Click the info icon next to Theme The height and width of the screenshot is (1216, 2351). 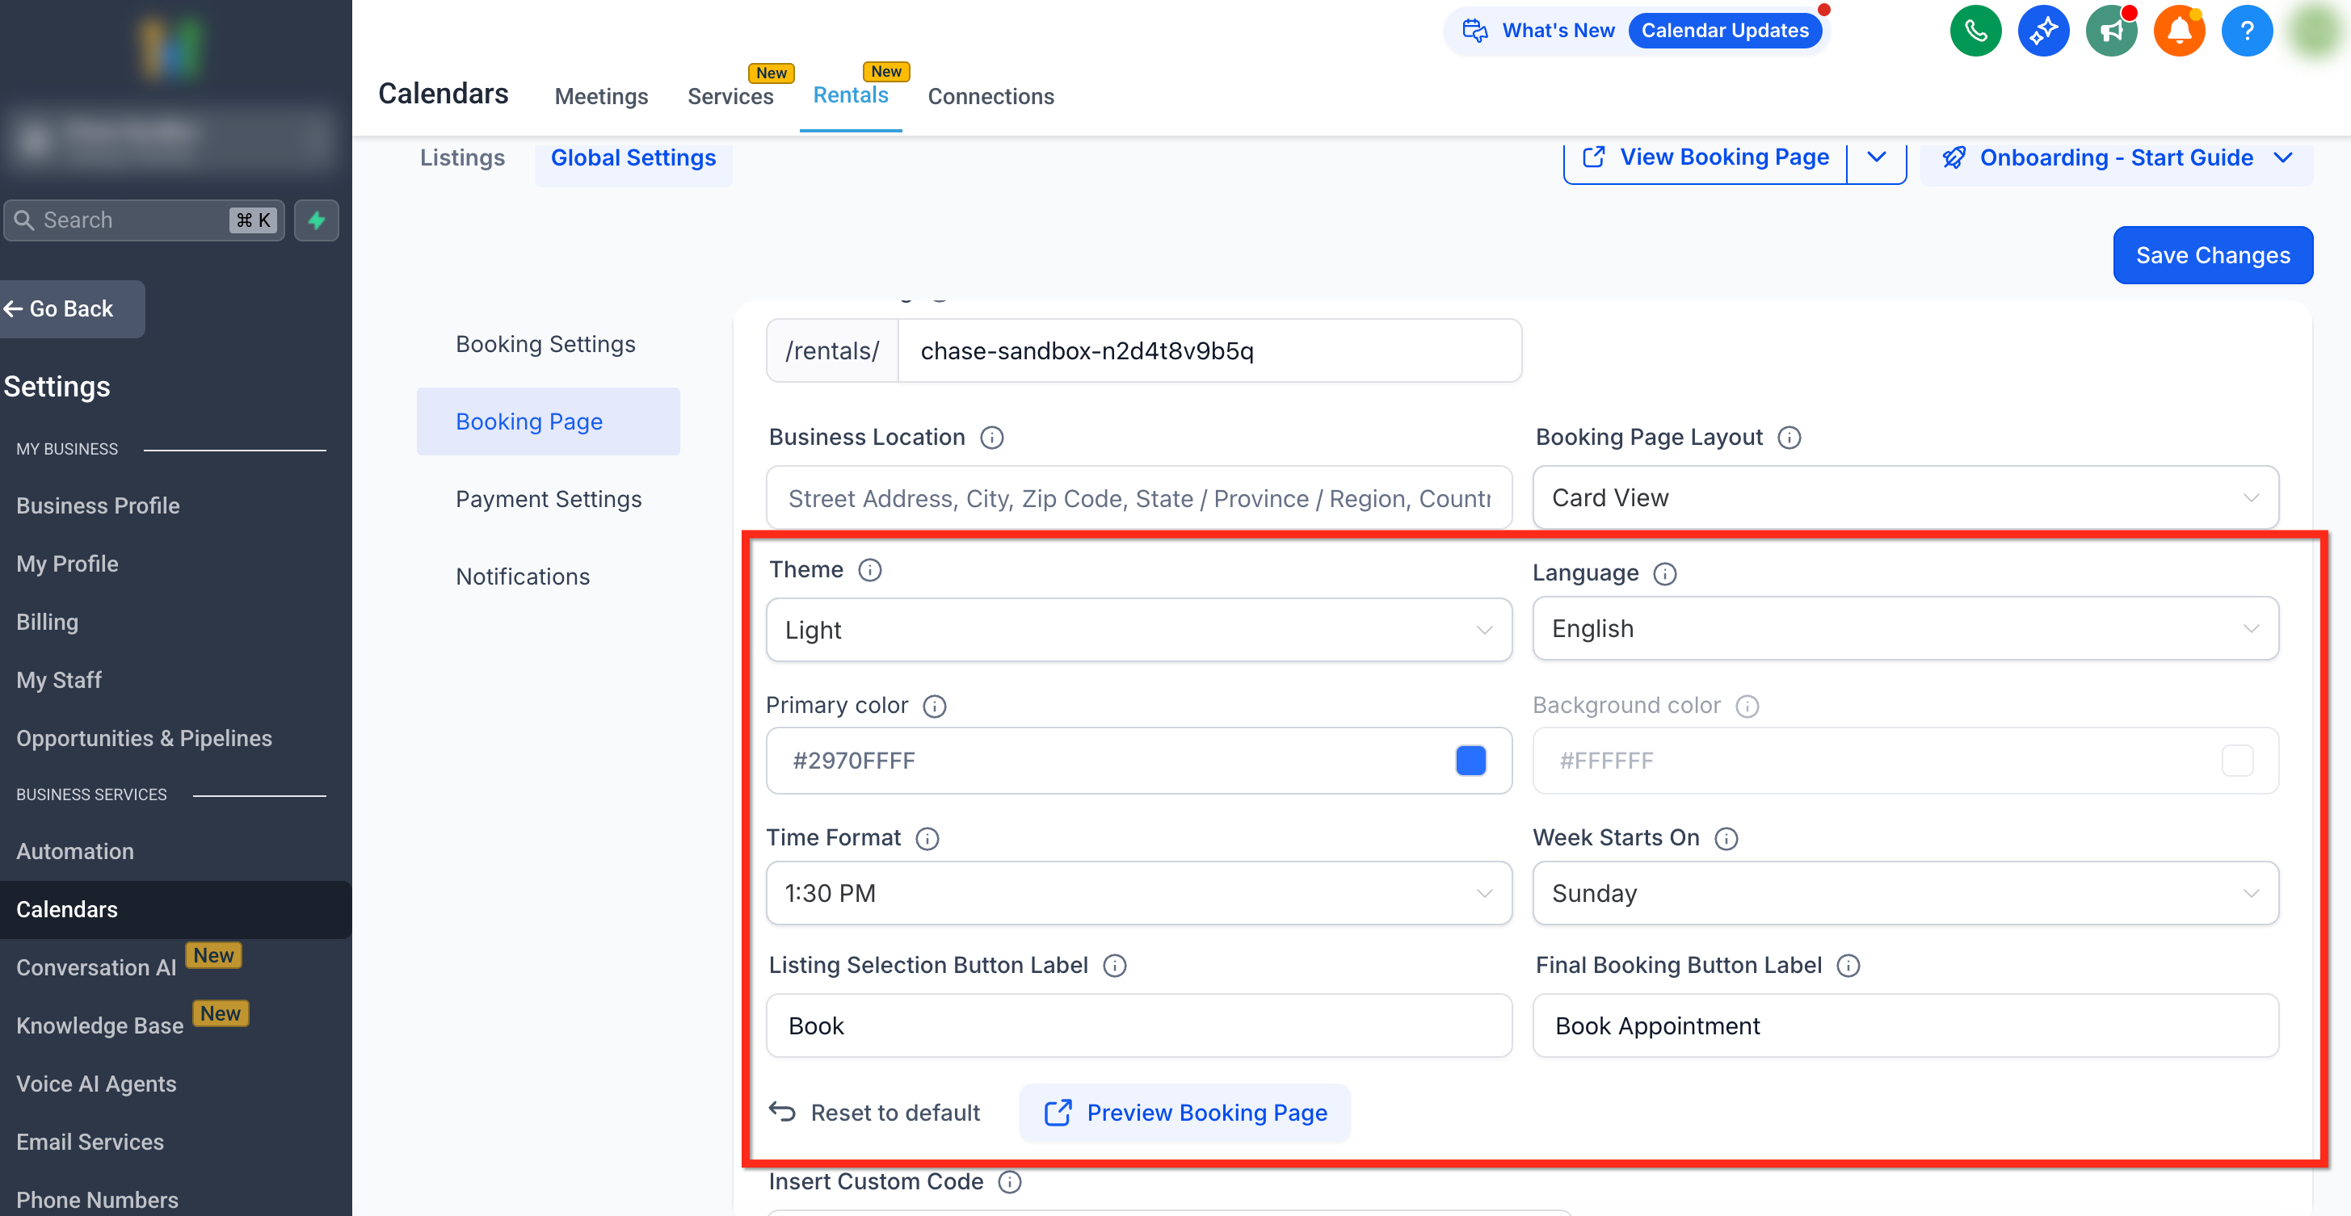[x=870, y=570]
